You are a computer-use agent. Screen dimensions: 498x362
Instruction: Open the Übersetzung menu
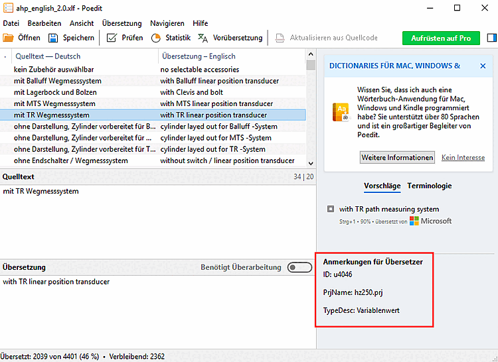(122, 23)
